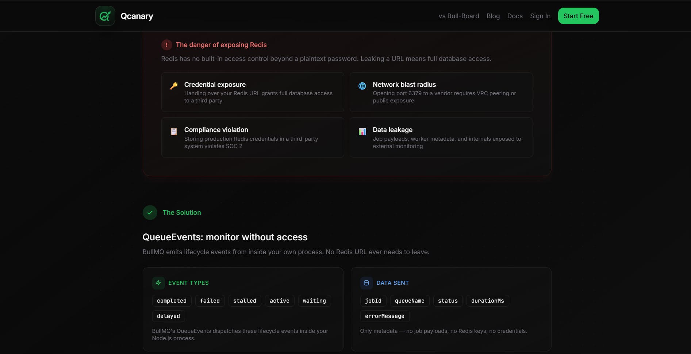
Task: Click the database icon beside Data Sent
Action: pyautogui.click(x=366, y=283)
